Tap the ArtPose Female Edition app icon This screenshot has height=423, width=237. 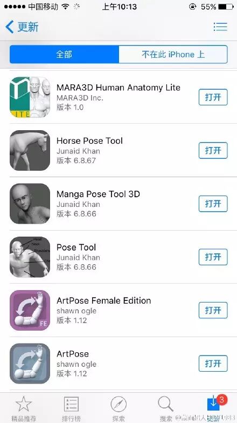click(x=30, y=310)
